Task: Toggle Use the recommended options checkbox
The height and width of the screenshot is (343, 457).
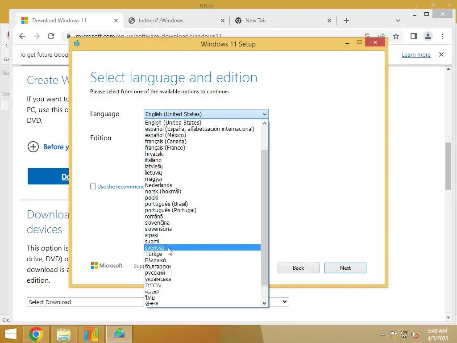Action: click(93, 186)
